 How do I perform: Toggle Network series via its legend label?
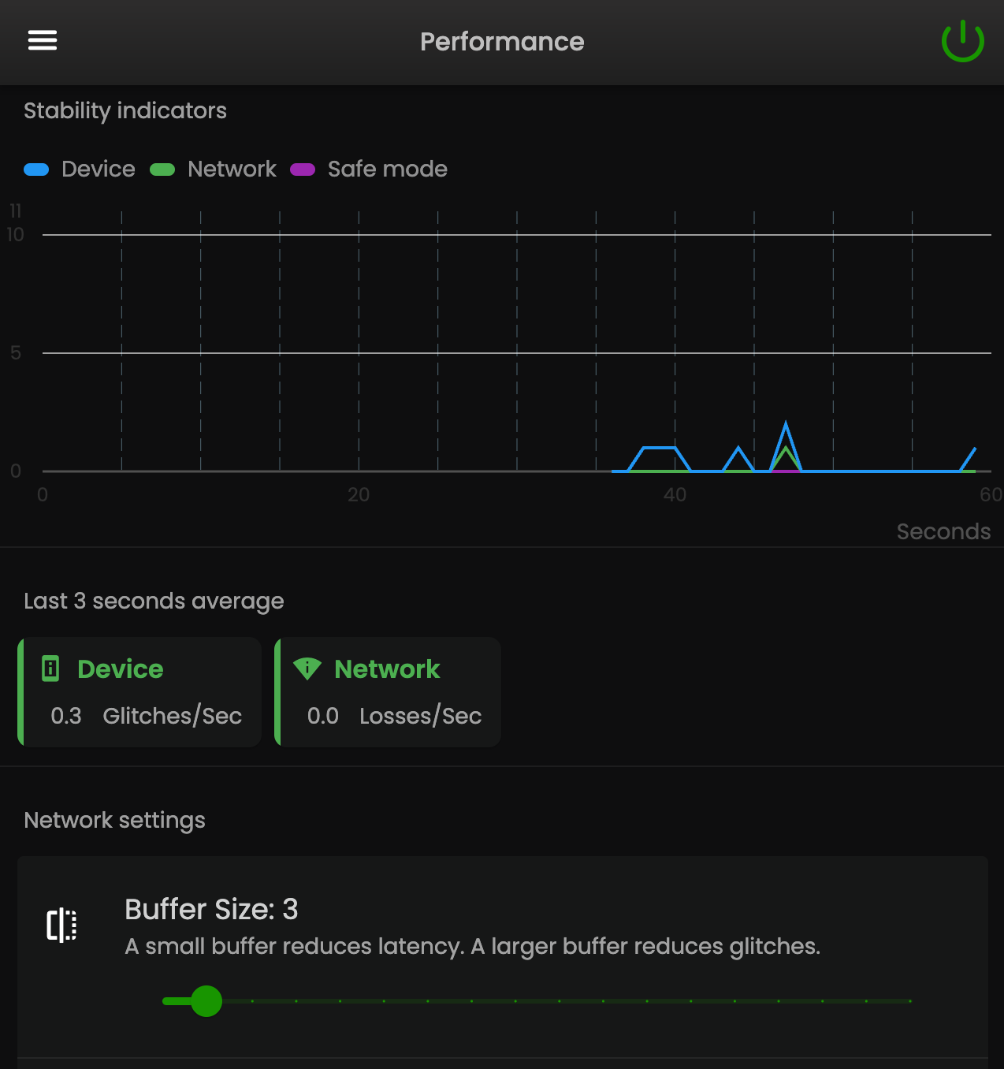coord(232,169)
